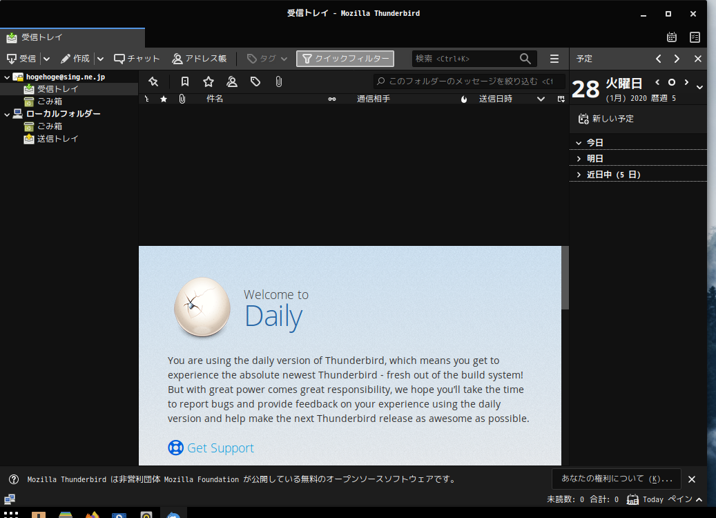Sort by read status glasses column

pyautogui.click(x=332, y=99)
